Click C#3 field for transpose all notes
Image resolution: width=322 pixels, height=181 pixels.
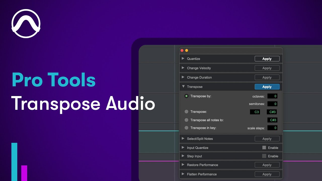272,120
